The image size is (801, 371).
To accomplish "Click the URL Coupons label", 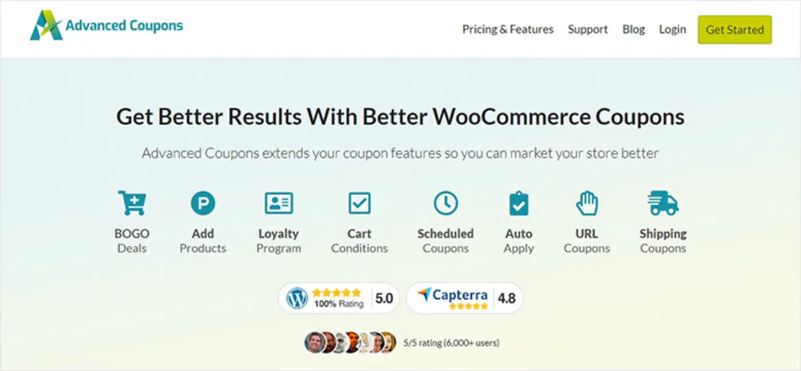I will [587, 241].
